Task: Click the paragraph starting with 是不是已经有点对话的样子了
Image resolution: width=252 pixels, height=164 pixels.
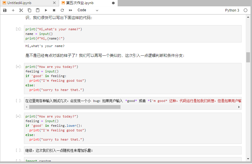Action: pyautogui.click(x=105, y=55)
